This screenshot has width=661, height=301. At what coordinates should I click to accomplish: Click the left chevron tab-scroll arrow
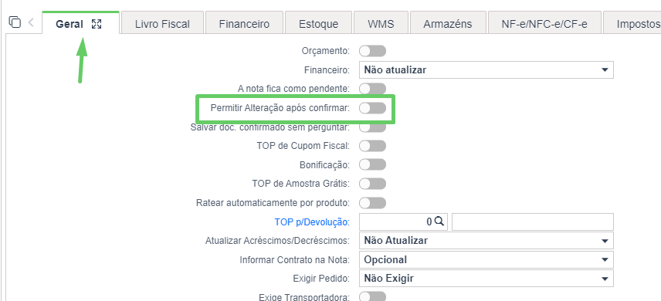click(31, 22)
